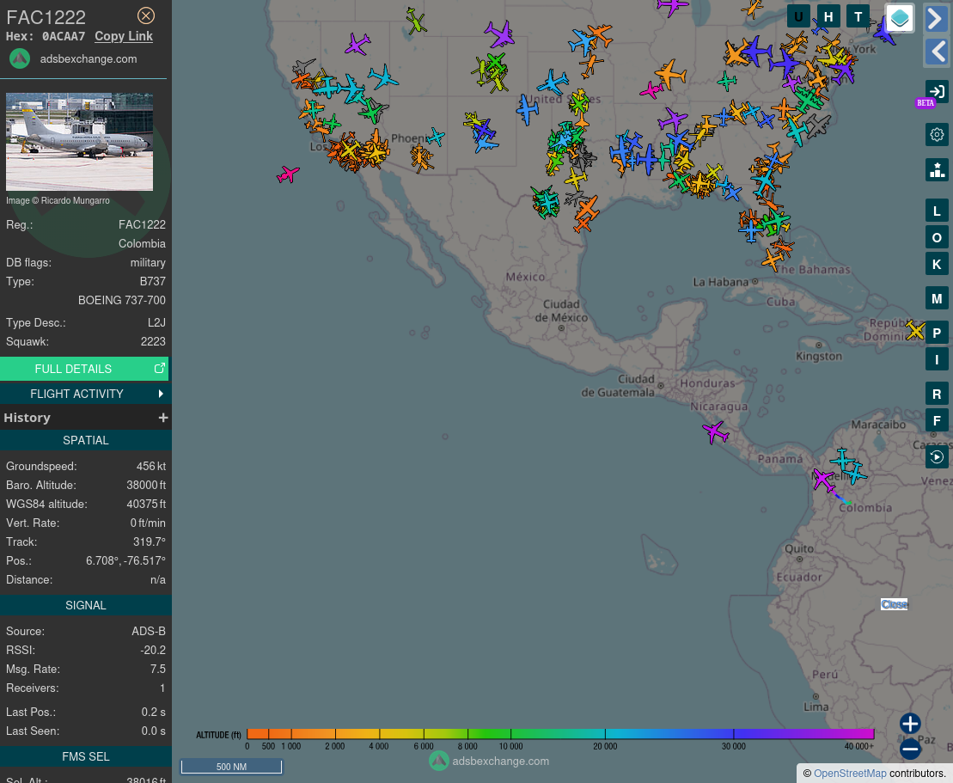Toggle the K map button
The width and height of the screenshot is (953, 783).
(937, 265)
